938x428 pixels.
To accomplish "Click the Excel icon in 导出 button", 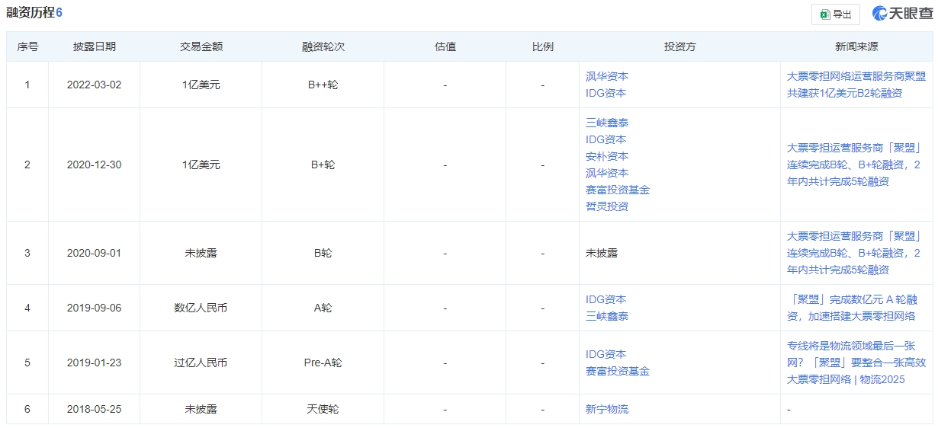I will click(825, 14).
